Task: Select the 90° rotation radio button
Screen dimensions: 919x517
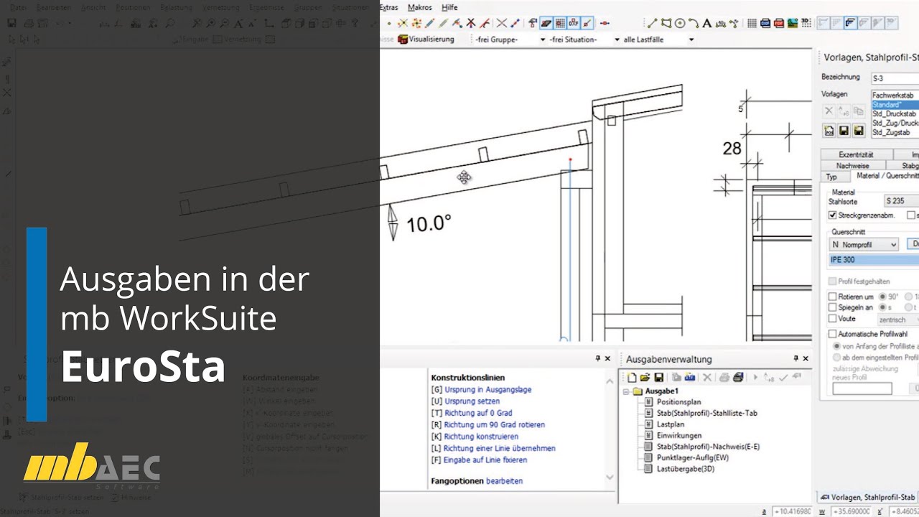Action: 883,297
